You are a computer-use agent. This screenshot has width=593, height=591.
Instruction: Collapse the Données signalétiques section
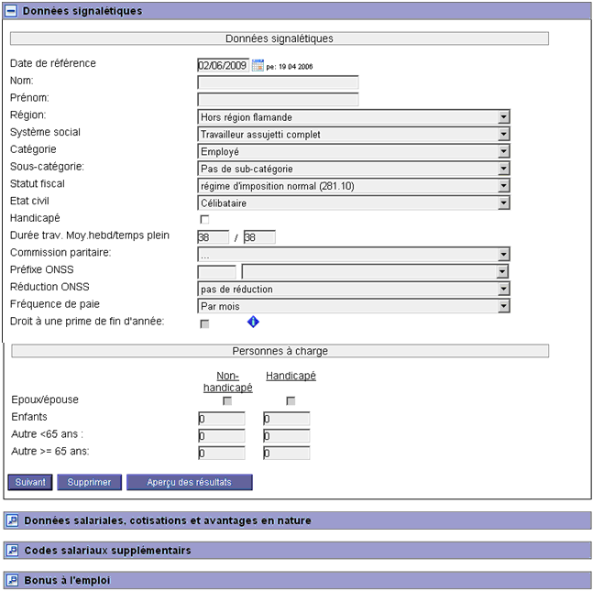[11, 11]
